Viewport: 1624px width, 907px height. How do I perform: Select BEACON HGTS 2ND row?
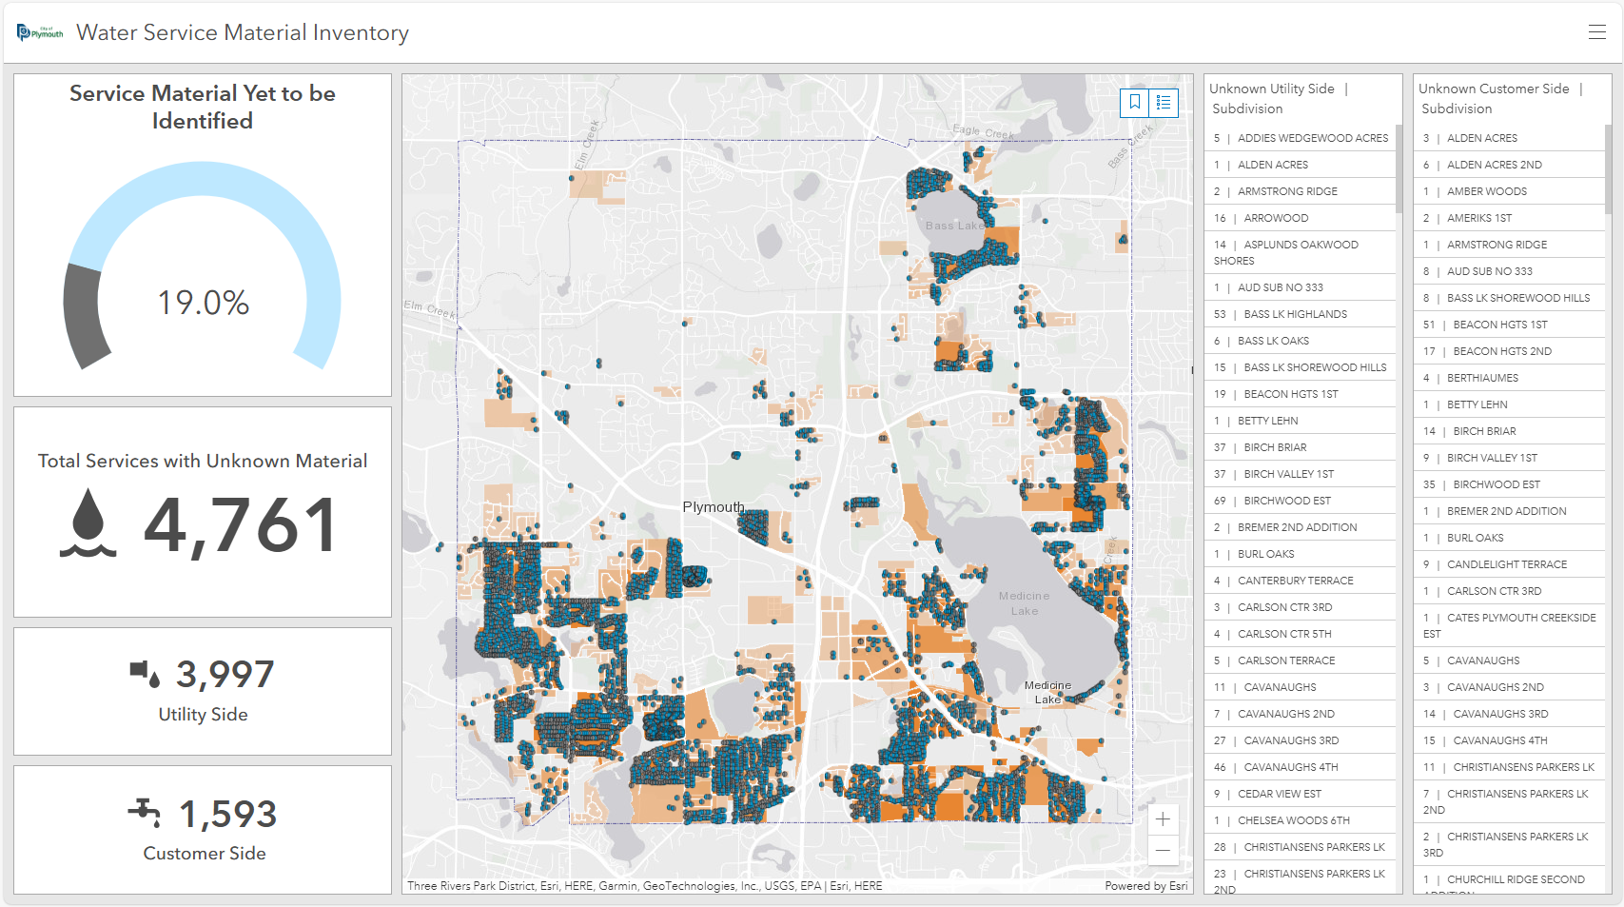point(1509,351)
